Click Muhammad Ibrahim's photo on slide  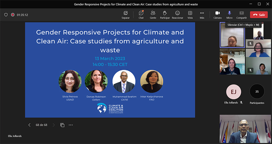(x=124, y=81)
